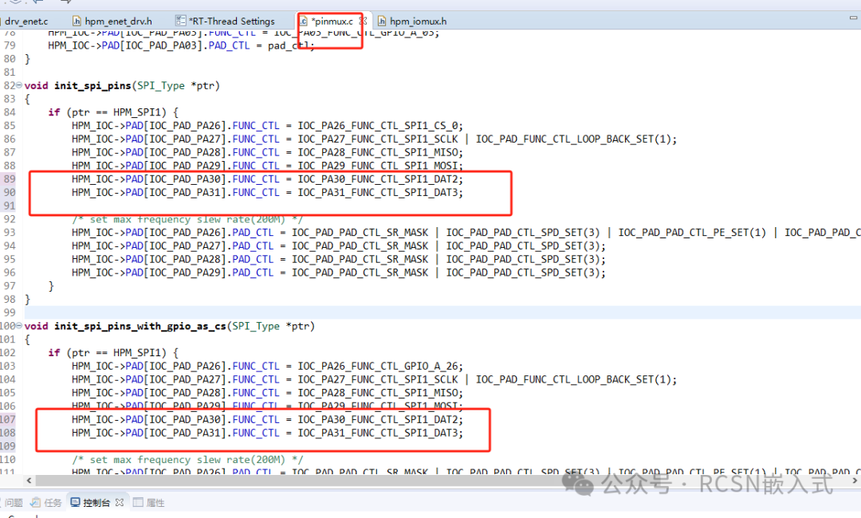Close the pinmux.c editor tab
This screenshot has height=518, width=861.
point(363,22)
